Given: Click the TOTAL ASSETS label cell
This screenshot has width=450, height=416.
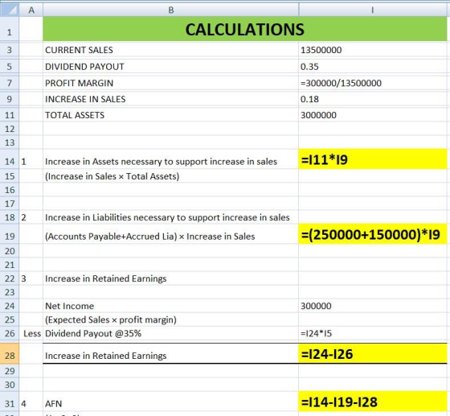Looking at the screenshot, I should (170, 115).
